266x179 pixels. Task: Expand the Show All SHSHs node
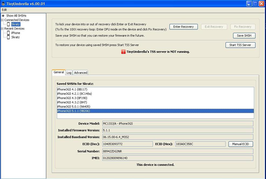[2, 15]
